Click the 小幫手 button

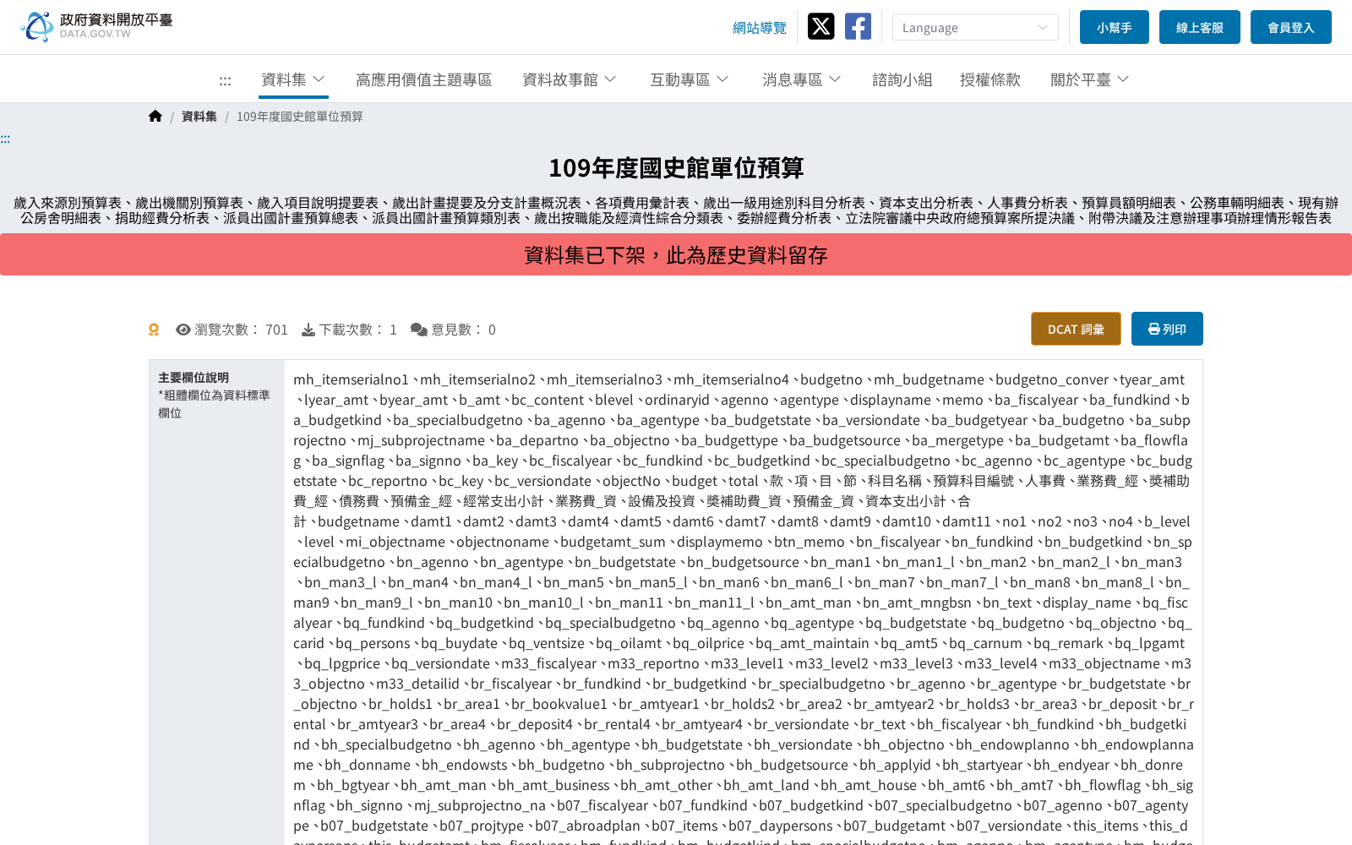pos(1115,27)
